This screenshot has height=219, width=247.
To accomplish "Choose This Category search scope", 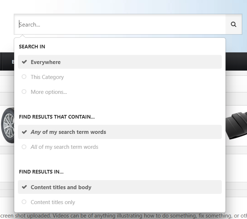I will pos(120,77).
